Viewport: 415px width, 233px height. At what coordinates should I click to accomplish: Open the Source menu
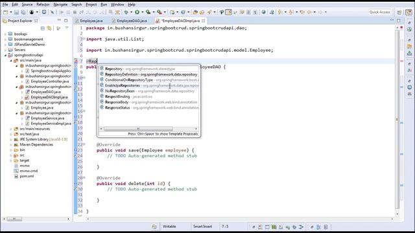(x=27, y=5)
